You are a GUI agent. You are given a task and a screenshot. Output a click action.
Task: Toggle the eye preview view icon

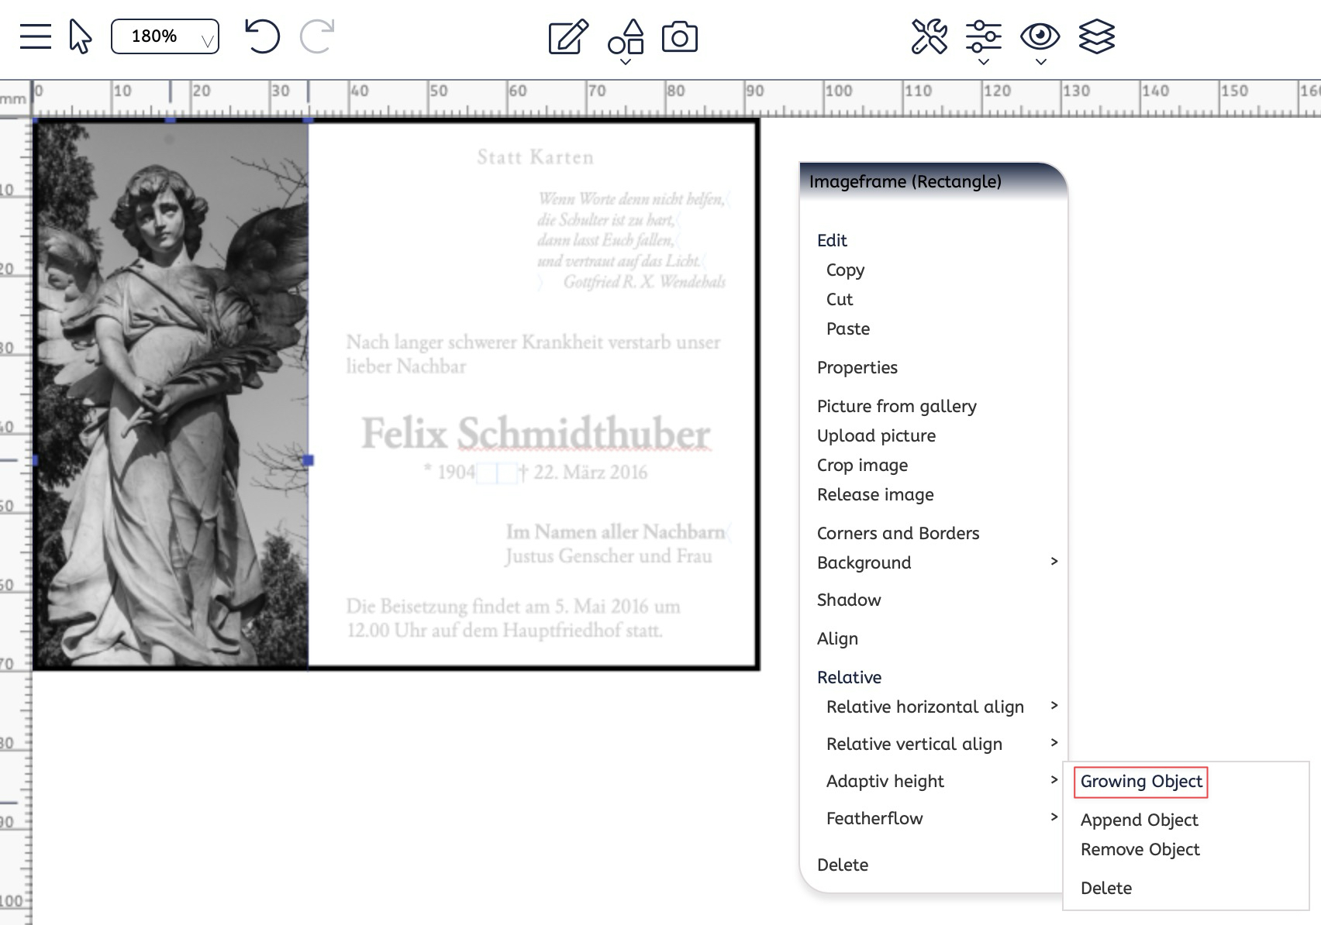1040,36
